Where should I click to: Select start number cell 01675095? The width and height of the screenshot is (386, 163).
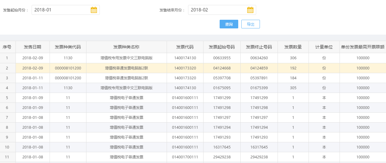(222, 88)
